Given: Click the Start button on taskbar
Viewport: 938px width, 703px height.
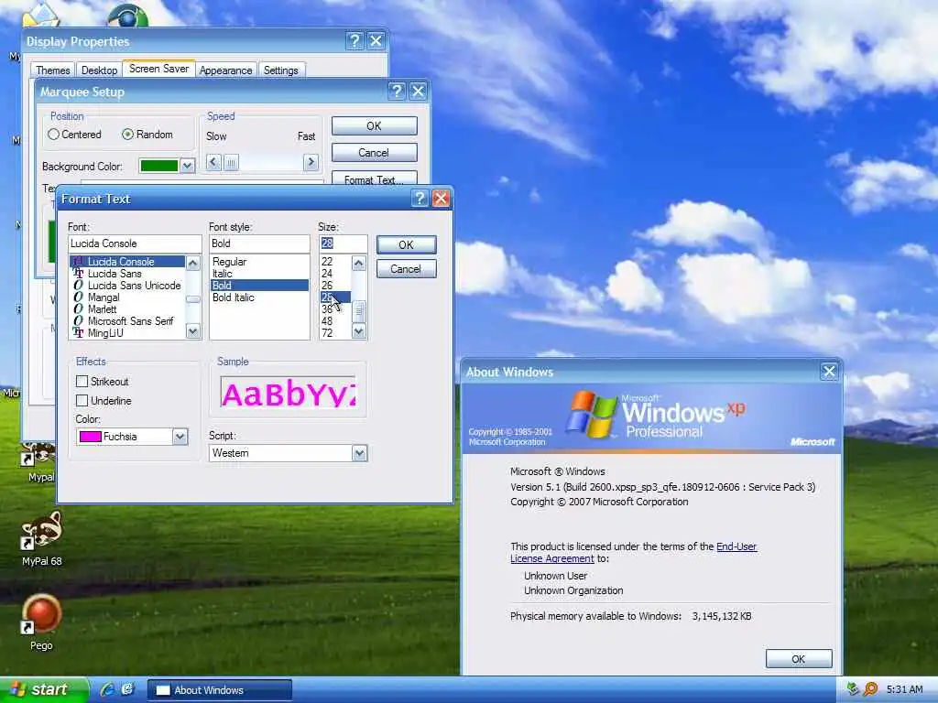Looking at the screenshot, I should tap(43, 690).
